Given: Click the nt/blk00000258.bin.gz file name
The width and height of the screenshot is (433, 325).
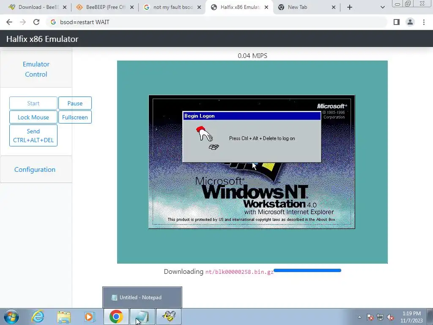Looking at the screenshot, I should click(x=239, y=272).
